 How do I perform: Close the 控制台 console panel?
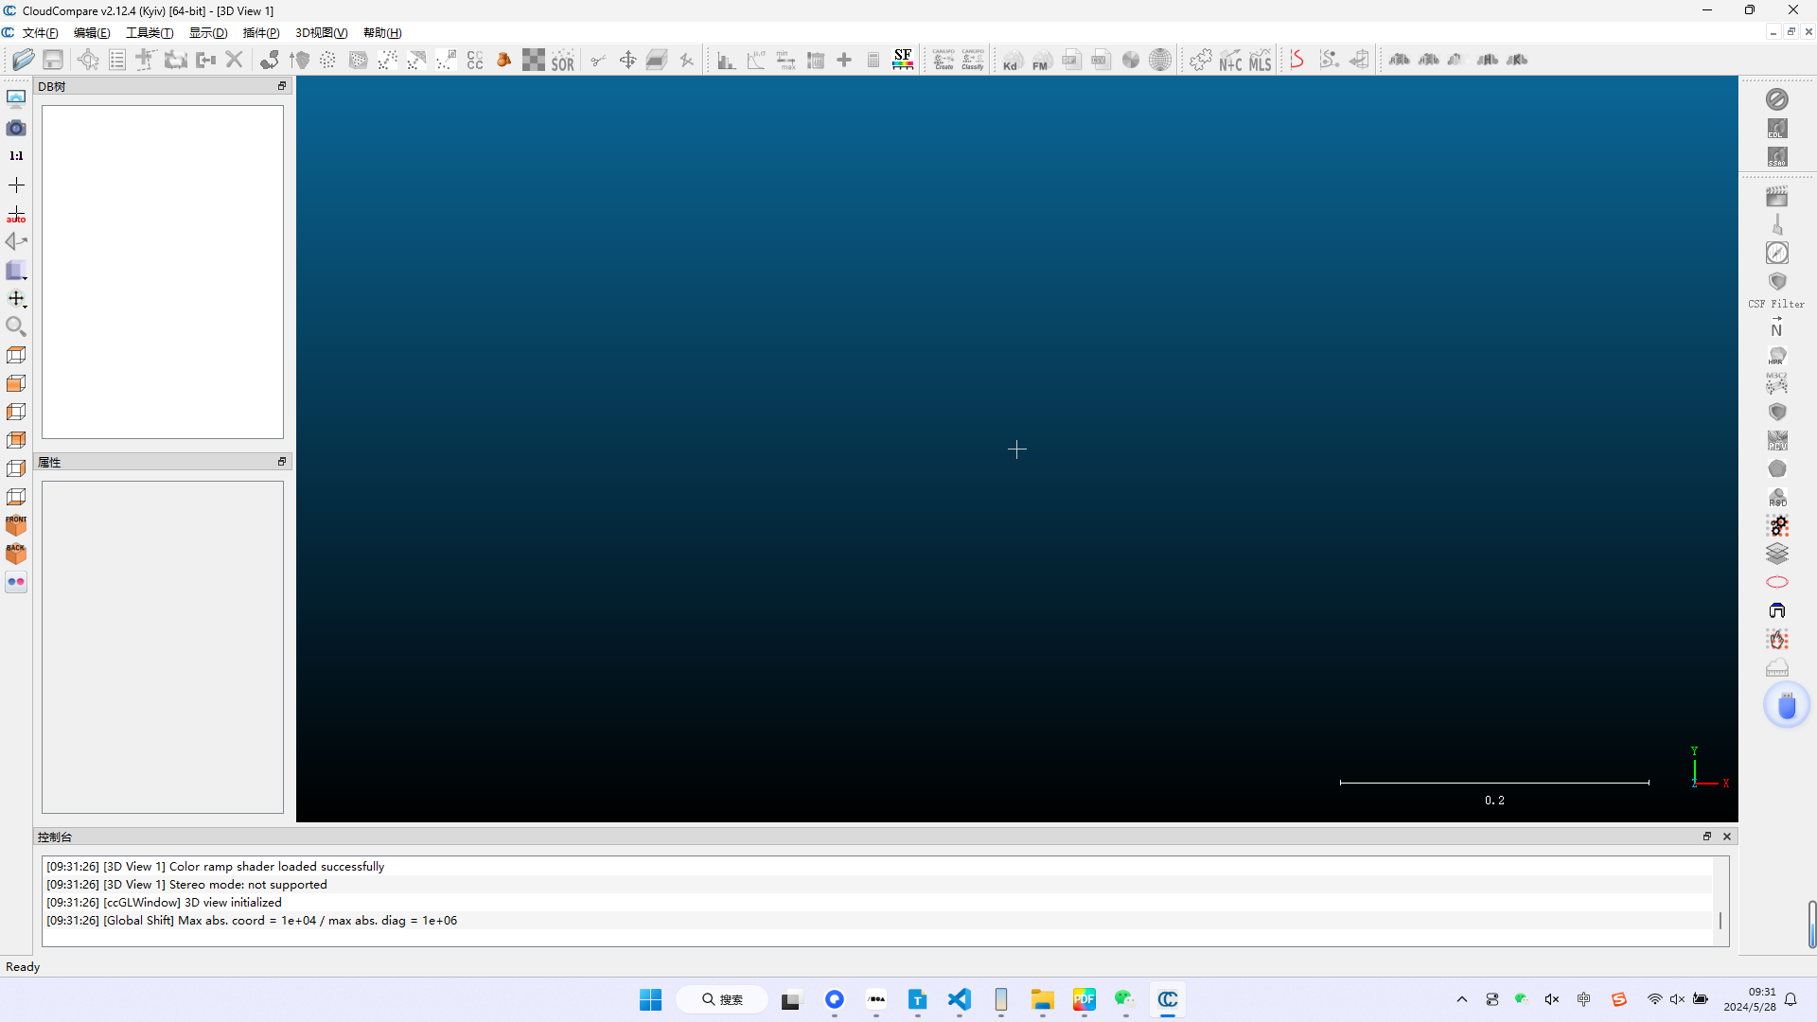click(x=1727, y=837)
